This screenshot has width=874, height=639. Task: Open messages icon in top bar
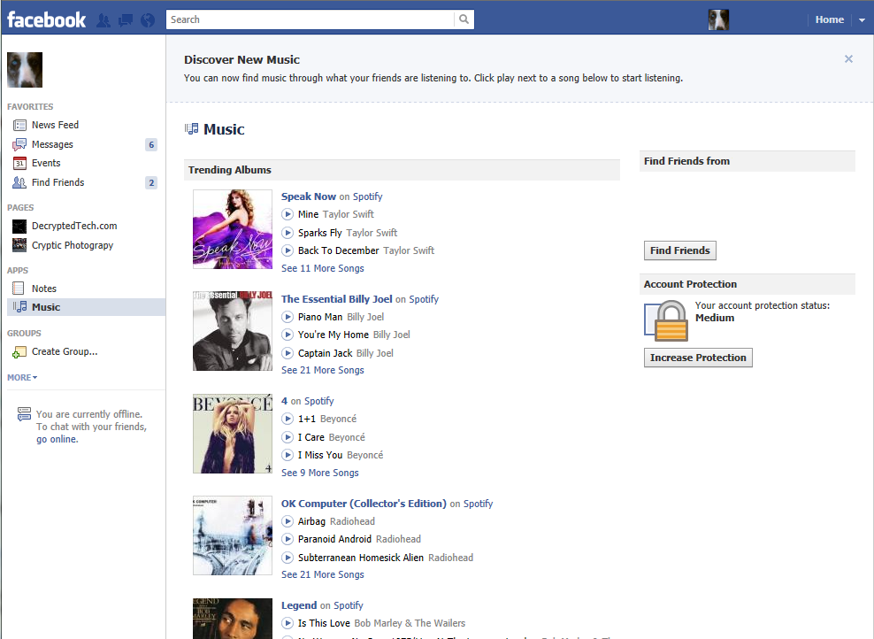(126, 20)
